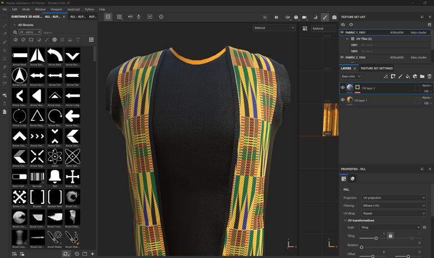Click the Rotation slider handle
Screen dimensions: 434x258
(x=362, y=247)
